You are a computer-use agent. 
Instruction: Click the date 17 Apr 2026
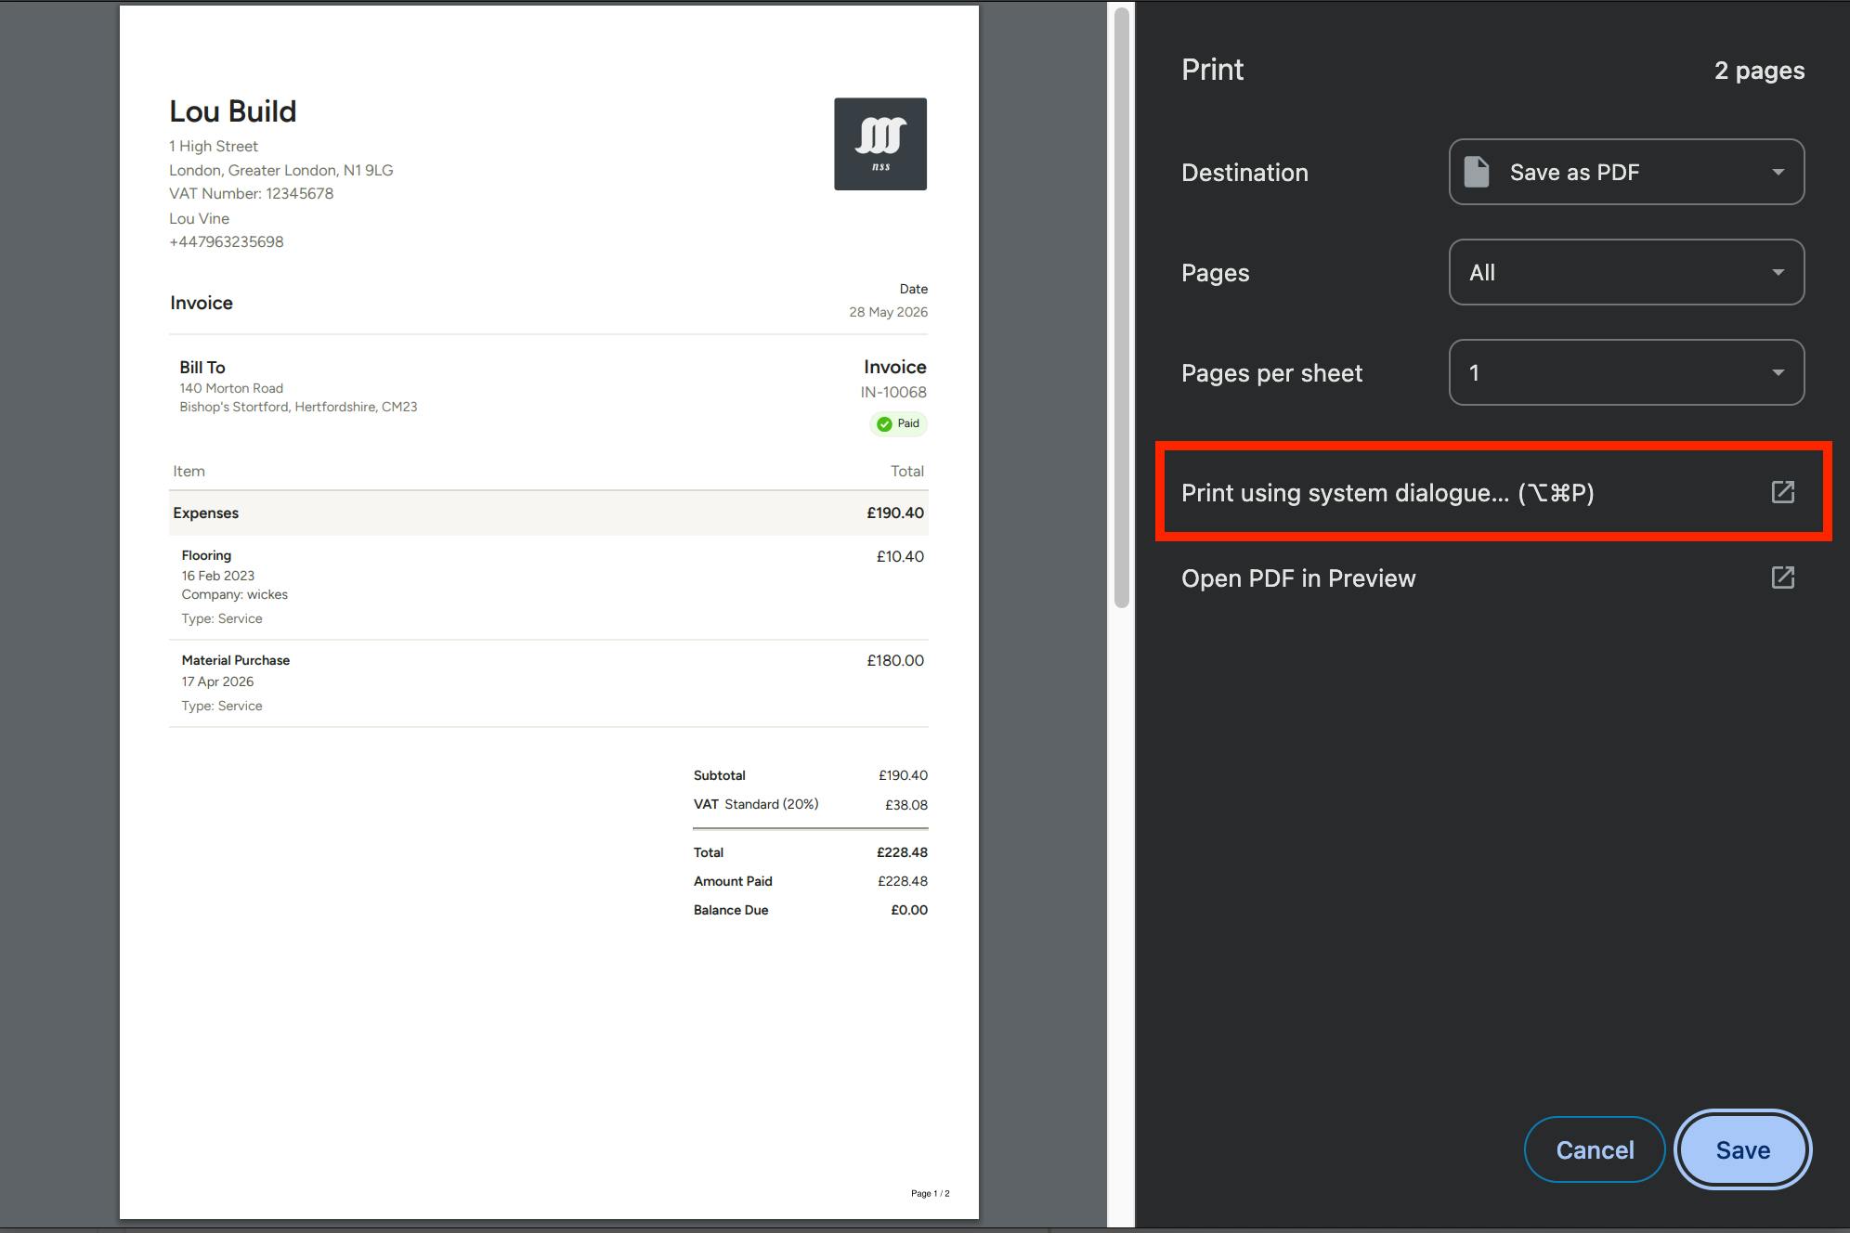[x=217, y=681]
